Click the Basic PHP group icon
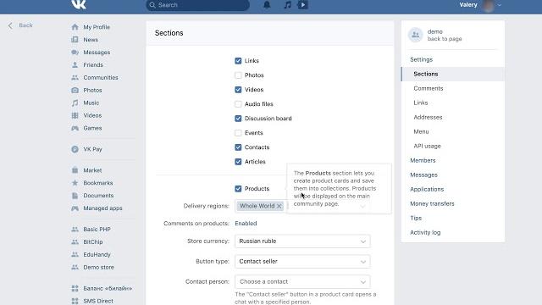Screen dimensions: 542x305 tap(75, 230)
